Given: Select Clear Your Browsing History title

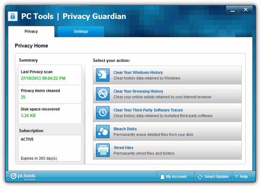Looking at the screenshot, I should 138,91.
